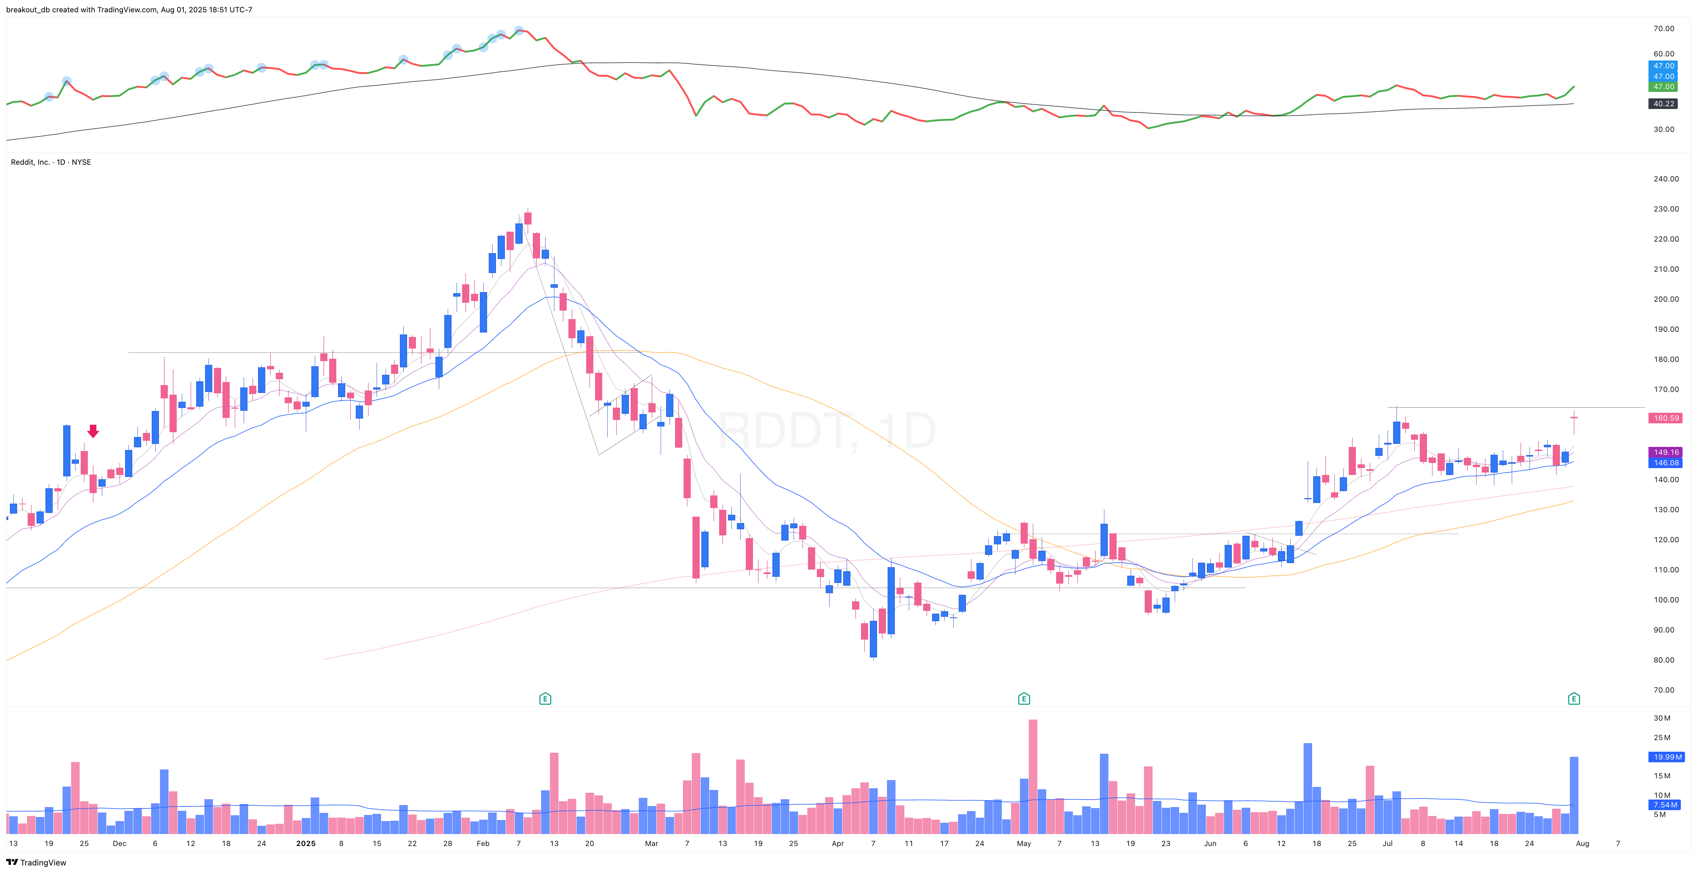
Task: Click the February earnings E icon
Action: pyautogui.click(x=545, y=698)
